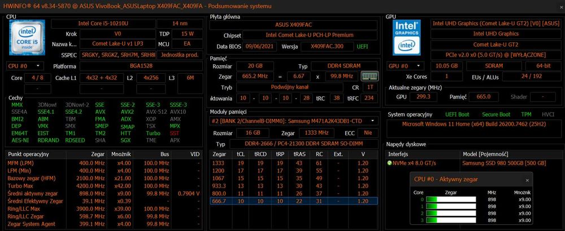This screenshot has width=565, height=231.
Task: Click the UEFI Boot indicator
Action: tap(457, 114)
